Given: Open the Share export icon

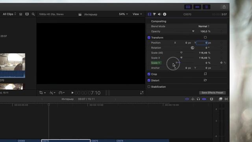Looking at the screenshot, I should (224, 7).
